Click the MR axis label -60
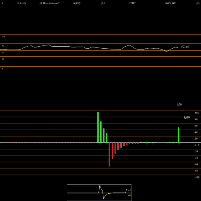This screenshot has width=201, height=201. 196,164
